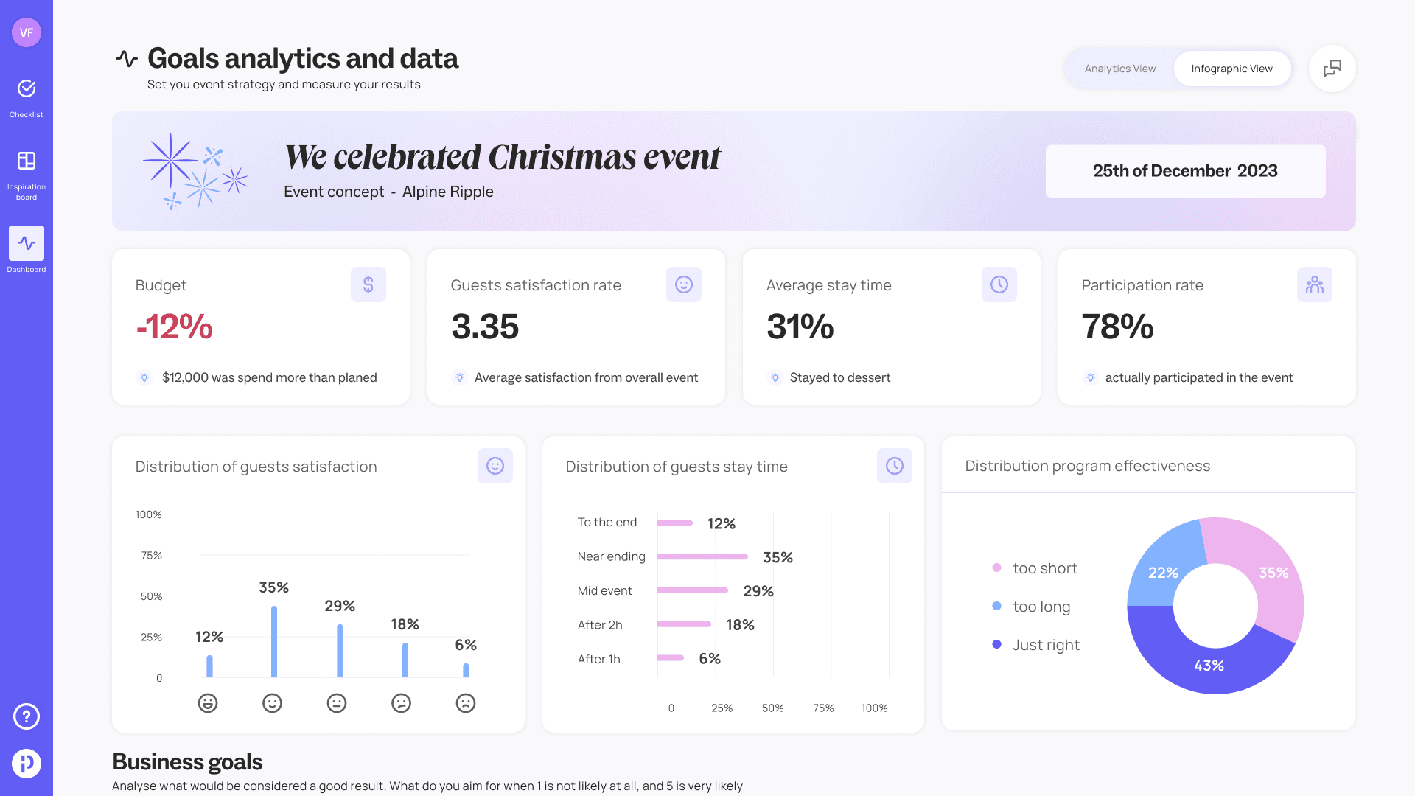Click the 35% bar in satisfaction chart
Viewport: 1415px width, 796px height.
click(x=274, y=641)
